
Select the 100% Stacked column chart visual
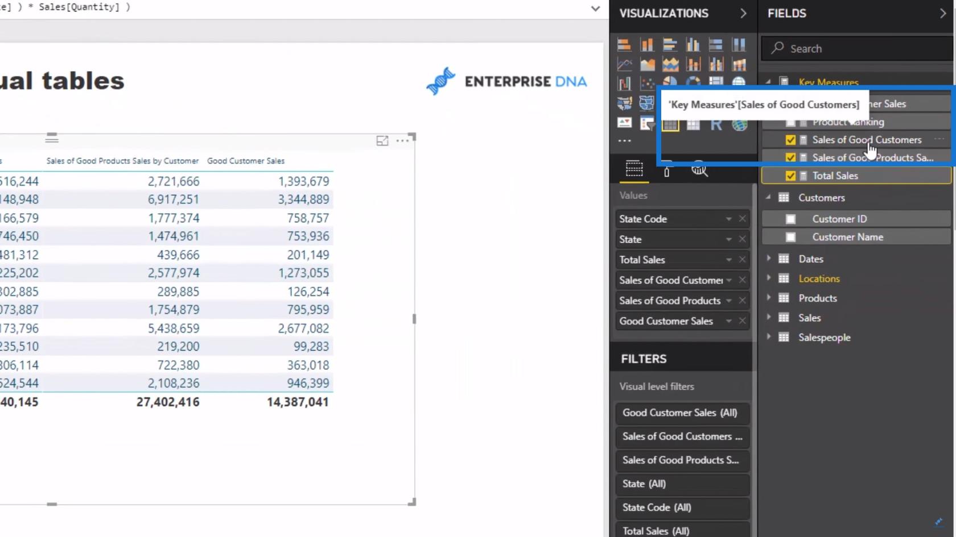(x=739, y=45)
